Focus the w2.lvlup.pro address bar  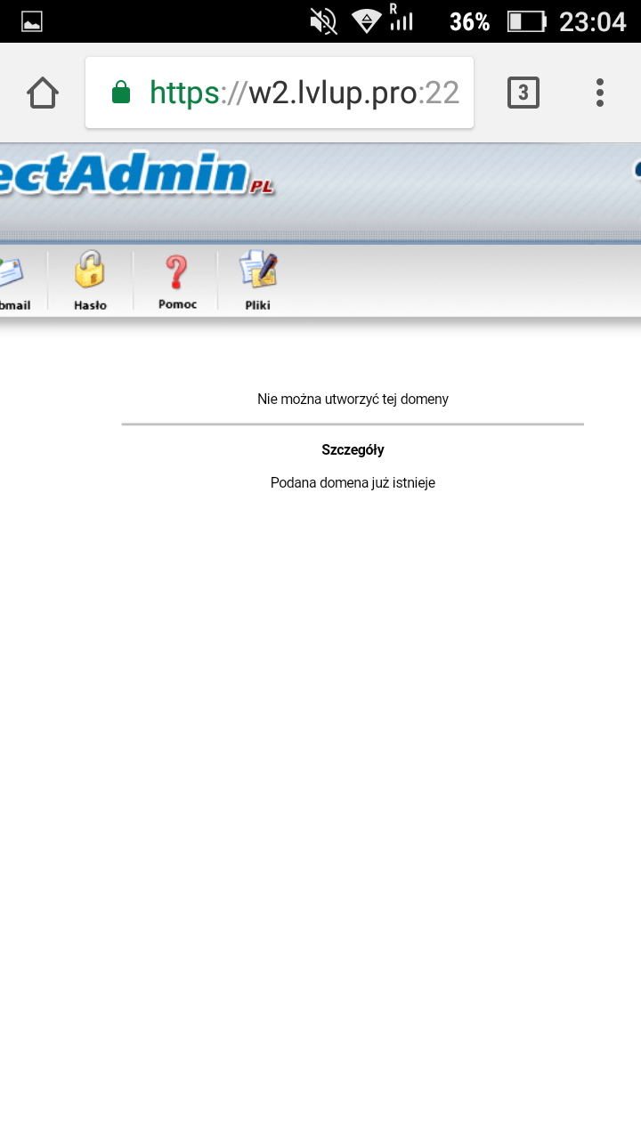(303, 93)
